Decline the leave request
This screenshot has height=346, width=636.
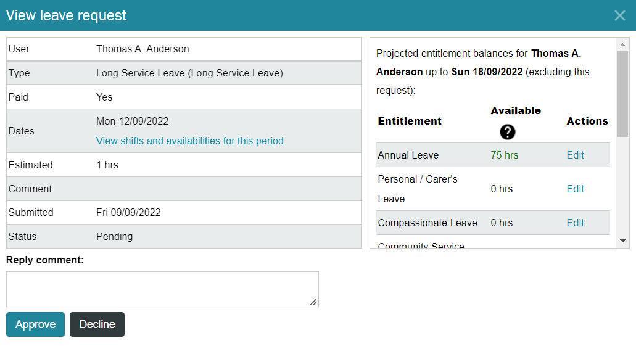[x=97, y=324]
